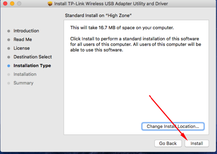Select the Destination Select step
Image resolution: width=217 pixels, height=154 pixels.
(x=33, y=57)
